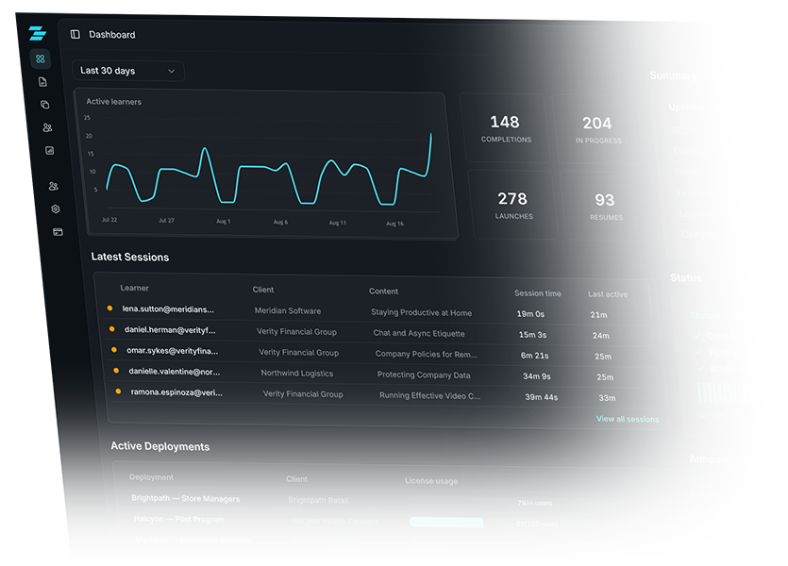The width and height of the screenshot is (788, 566).
Task: Open the stacked copies icon in sidebar
Action: tap(44, 105)
